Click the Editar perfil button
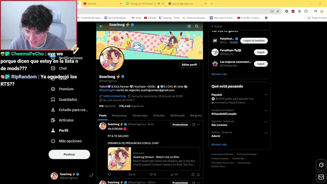The image size is (327, 184). point(189,65)
